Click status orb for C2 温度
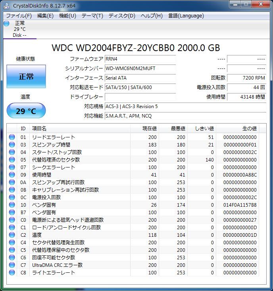Image resolution: width=273 pixels, height=291 pixels. click(12, 235)
